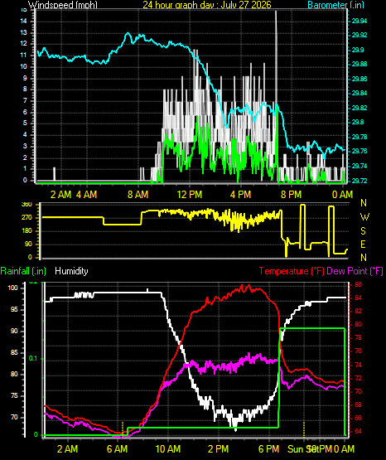Click the 4 PM label on wind graph
386x460 pixels.
click(240, 194)
